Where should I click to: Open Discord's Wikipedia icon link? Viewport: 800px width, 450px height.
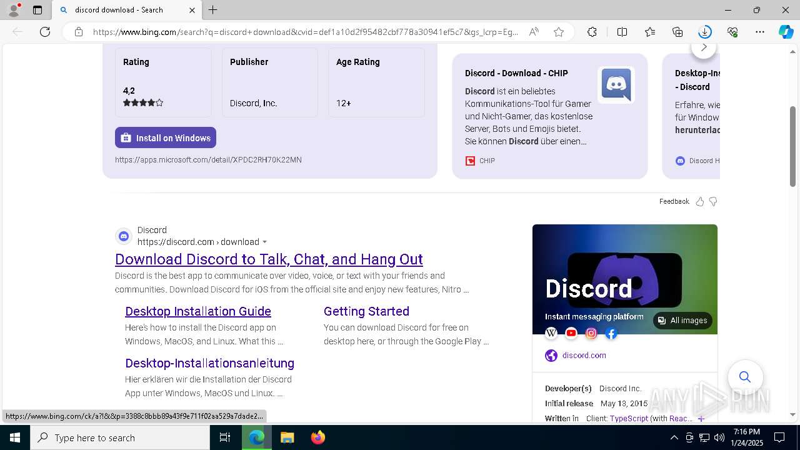pos(551,333)
